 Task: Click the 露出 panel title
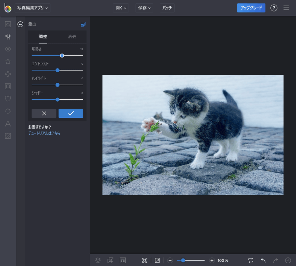tap(32, 24)
